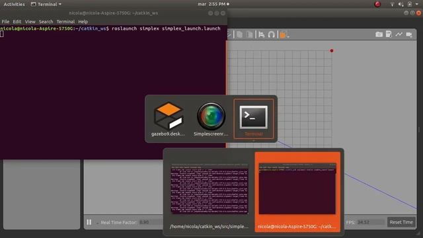423x238 pixels.
Task: Click Gazebo paste toolbar icon
Action: coord(250,34)
